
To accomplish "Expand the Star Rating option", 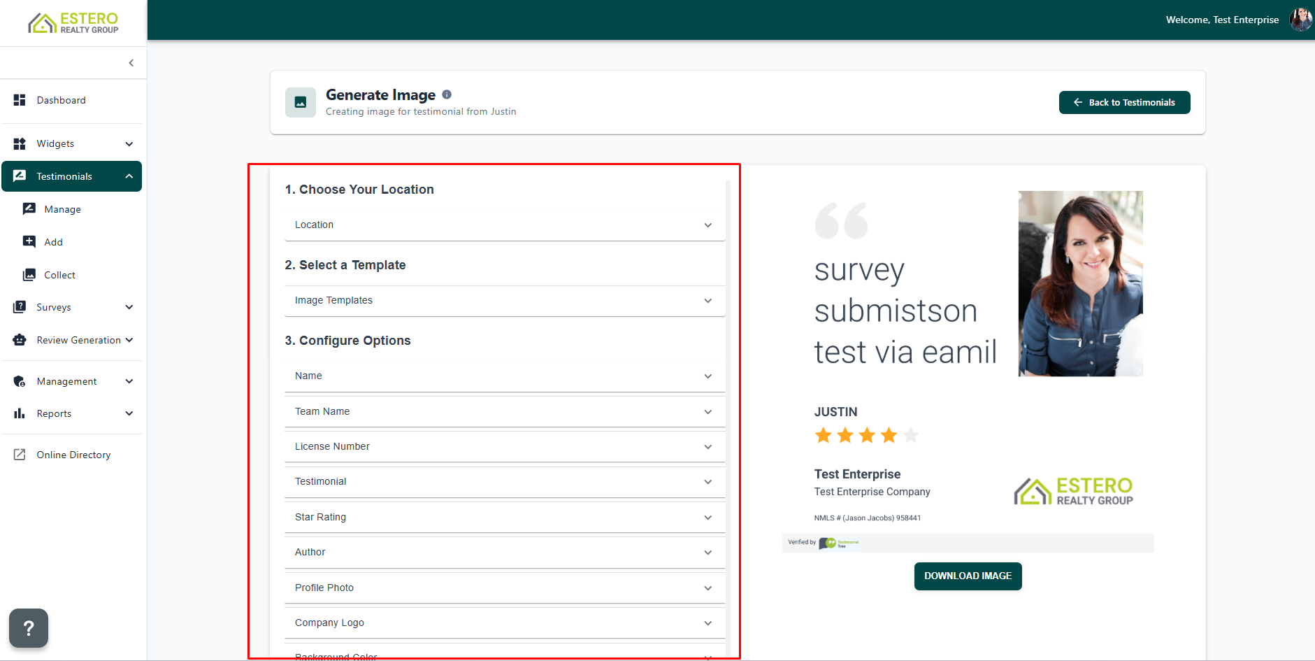I will coord(505,517).
